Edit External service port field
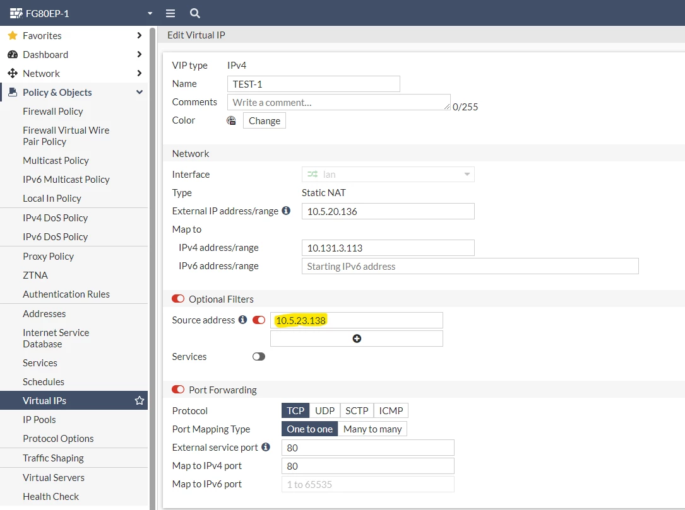 (x=368, y=448)
